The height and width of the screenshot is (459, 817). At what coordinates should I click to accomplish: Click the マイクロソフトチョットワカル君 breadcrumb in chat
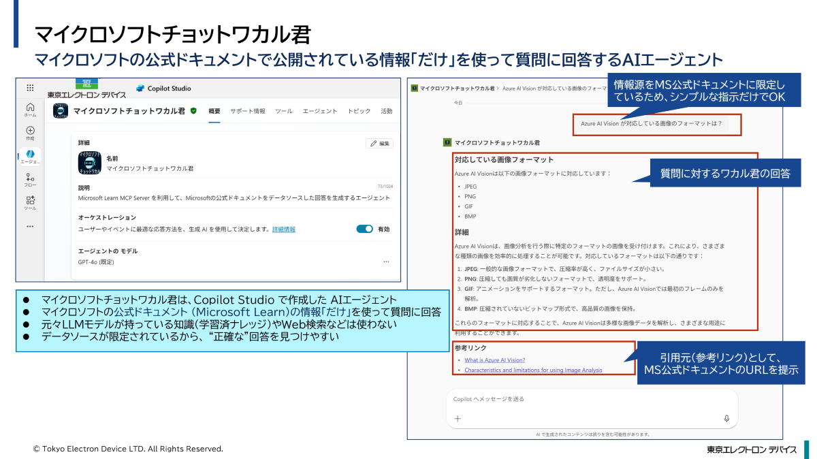(458, 89)
